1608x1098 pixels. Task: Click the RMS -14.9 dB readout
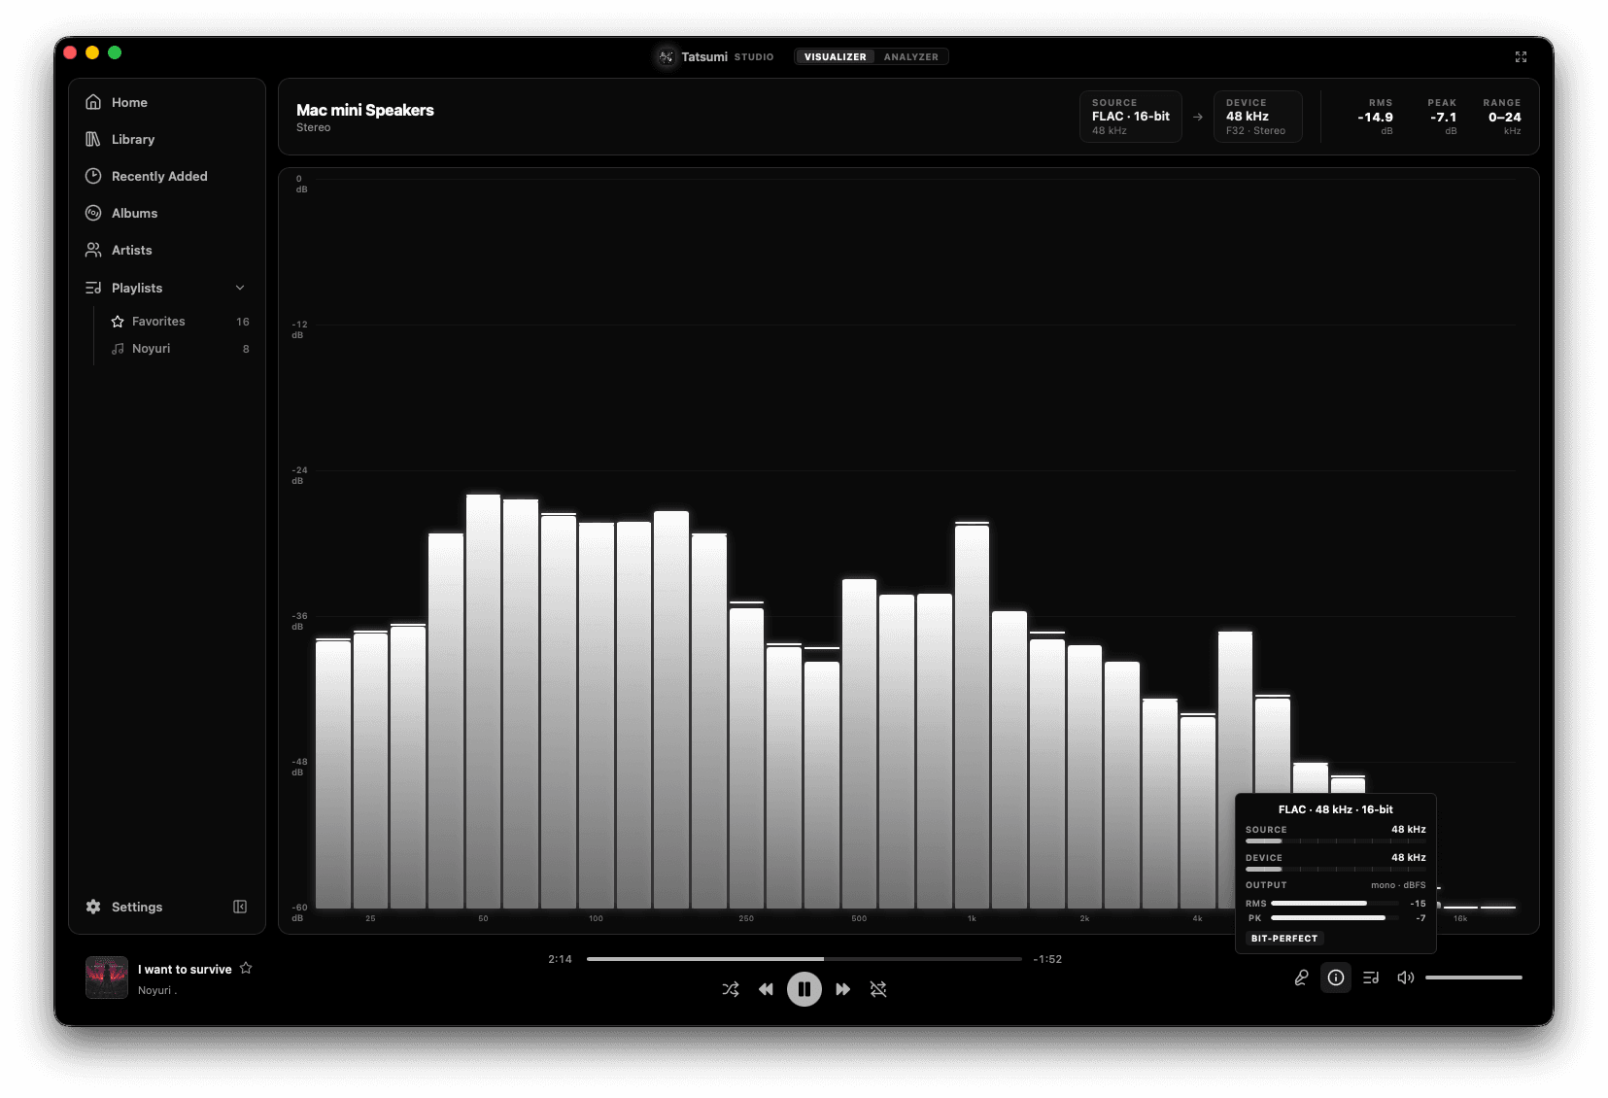tap(1375, 117)
